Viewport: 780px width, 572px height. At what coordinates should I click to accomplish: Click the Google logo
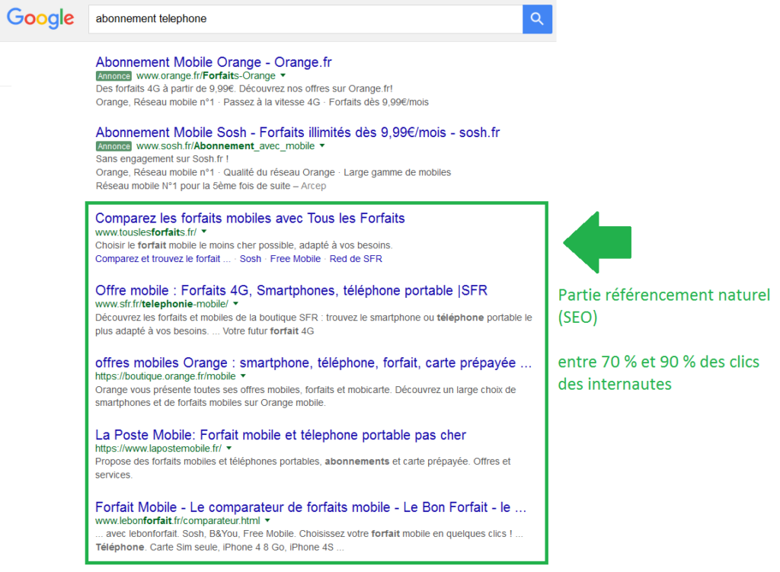pos(40,19)
